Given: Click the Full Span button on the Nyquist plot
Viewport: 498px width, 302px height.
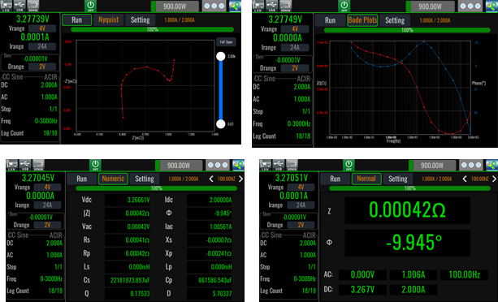Looking at the screenshot, I should pyautogui.click(x=226, y=42).
